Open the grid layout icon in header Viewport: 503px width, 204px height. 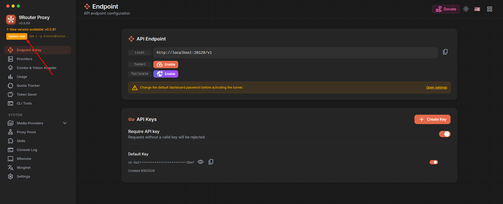point(490,9)
